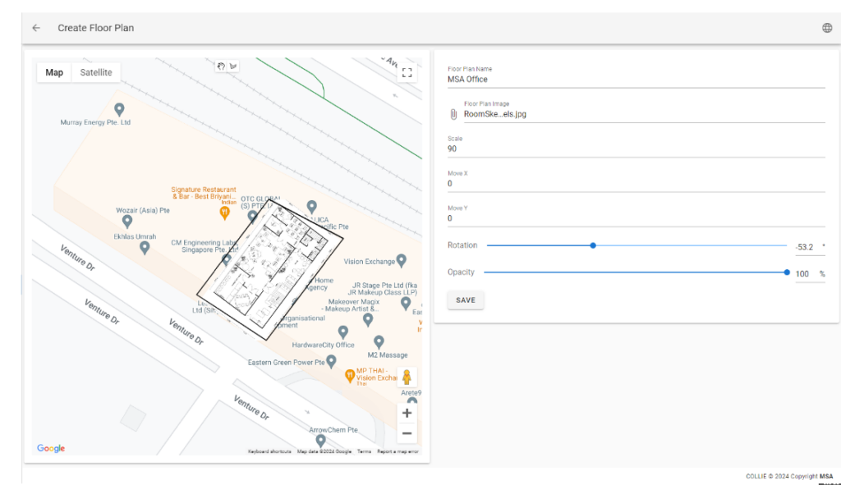Click Vision Exchange map pin

[x=401, y=261]
